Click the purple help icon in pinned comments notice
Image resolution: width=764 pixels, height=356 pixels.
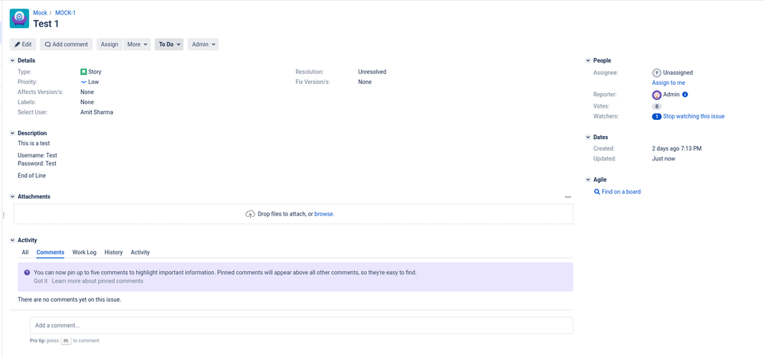click(27, 272)
